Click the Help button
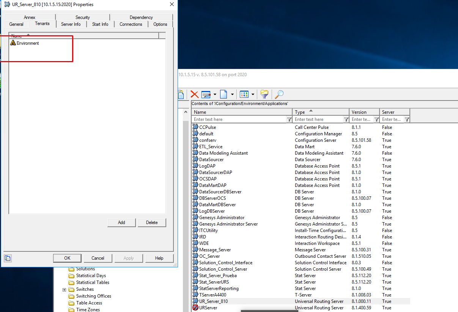The image size is (458, 312). (159, 258)
